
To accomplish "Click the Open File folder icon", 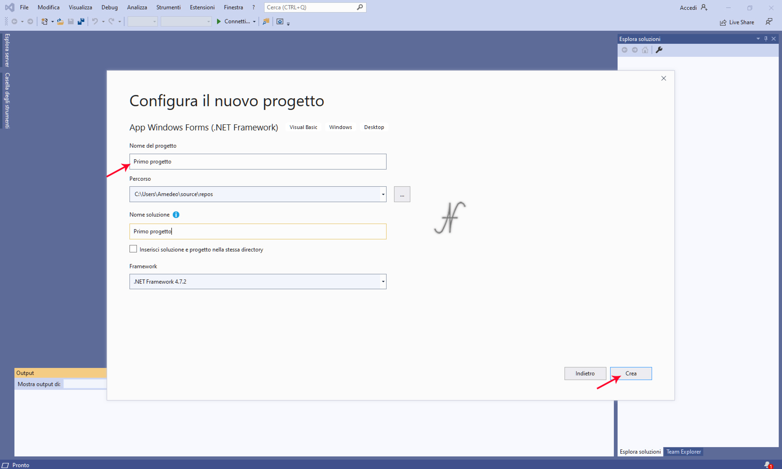I will coord(61,21).
